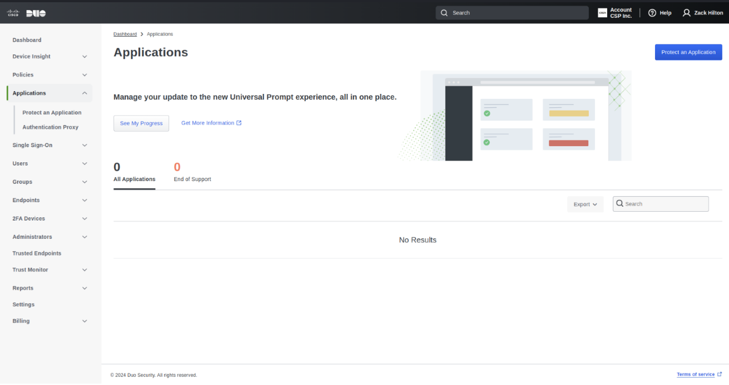Open Administrators menu item
Screen dimensions: 729x385
32,237
